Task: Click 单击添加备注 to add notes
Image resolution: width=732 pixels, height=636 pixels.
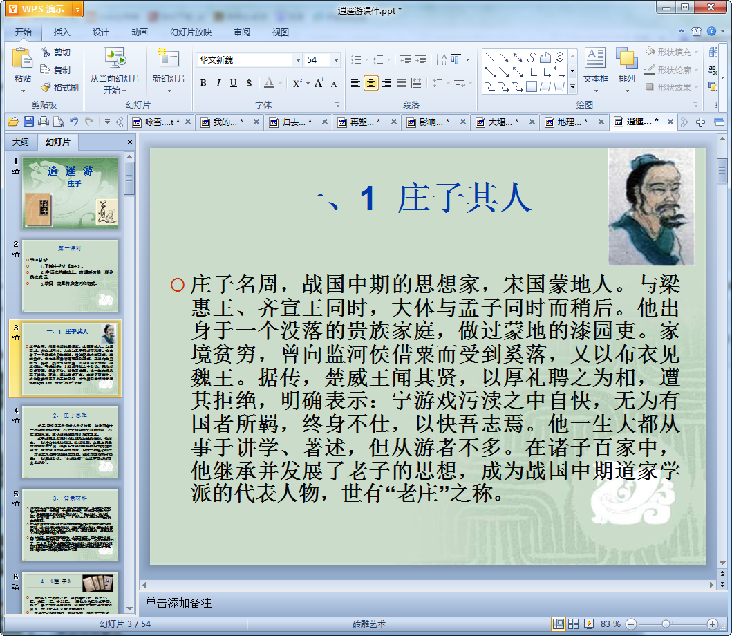Action: click(x=178, y=604)
